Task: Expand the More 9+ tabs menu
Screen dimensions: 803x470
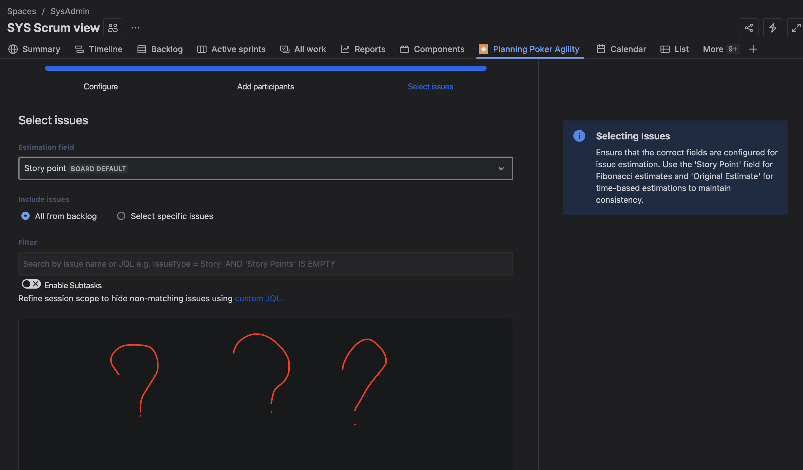Action: pyautogui.click(x=721, y=49)
